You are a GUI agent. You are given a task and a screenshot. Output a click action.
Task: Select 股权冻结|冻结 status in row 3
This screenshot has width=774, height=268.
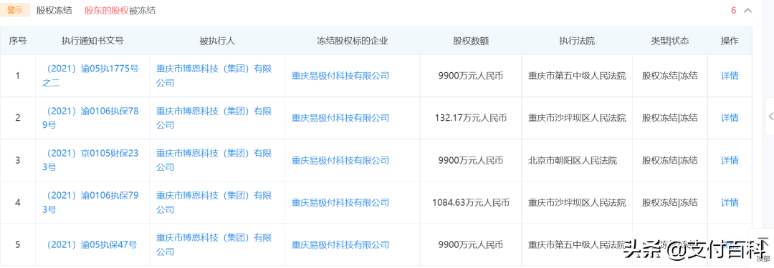[670, 160]
